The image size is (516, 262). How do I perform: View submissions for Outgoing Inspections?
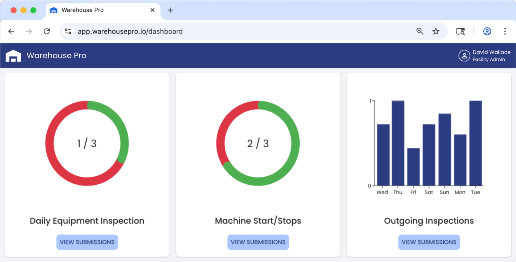429,242
